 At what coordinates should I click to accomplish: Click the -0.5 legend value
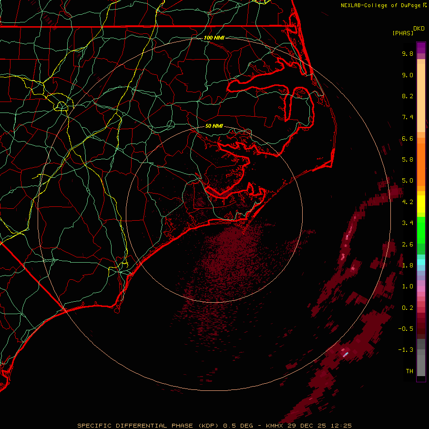tap(406, 329)
